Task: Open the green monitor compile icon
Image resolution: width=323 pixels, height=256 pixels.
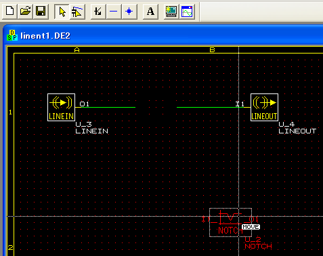Action: click(x=171, y=12)
